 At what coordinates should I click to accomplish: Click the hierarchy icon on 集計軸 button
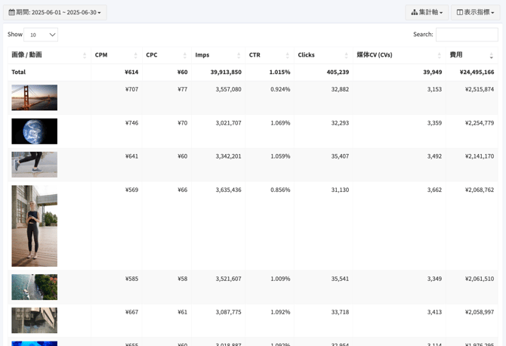pos(415,12)
